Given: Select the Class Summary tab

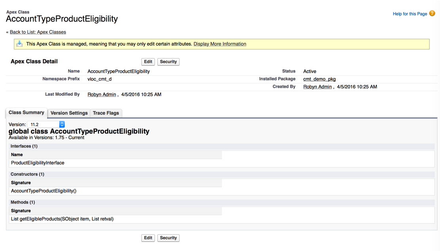Looking at the screenshot, I should click(27, 113).
